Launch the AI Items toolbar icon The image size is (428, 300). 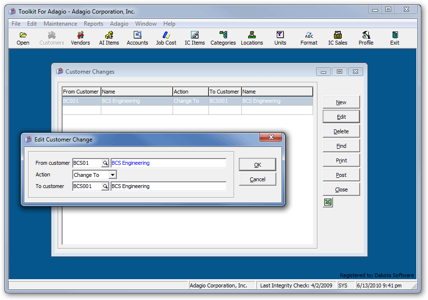109,38
